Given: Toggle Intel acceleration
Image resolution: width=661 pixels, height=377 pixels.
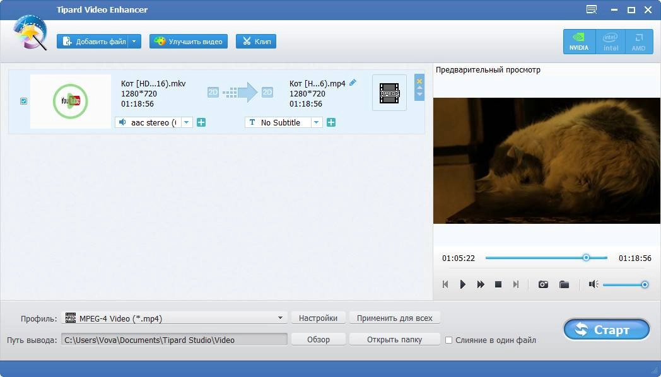Looking at the screenshot, I should (x=611, y=42).
